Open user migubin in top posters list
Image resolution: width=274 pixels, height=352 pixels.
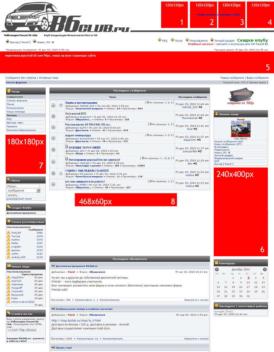tap(16, 247)
